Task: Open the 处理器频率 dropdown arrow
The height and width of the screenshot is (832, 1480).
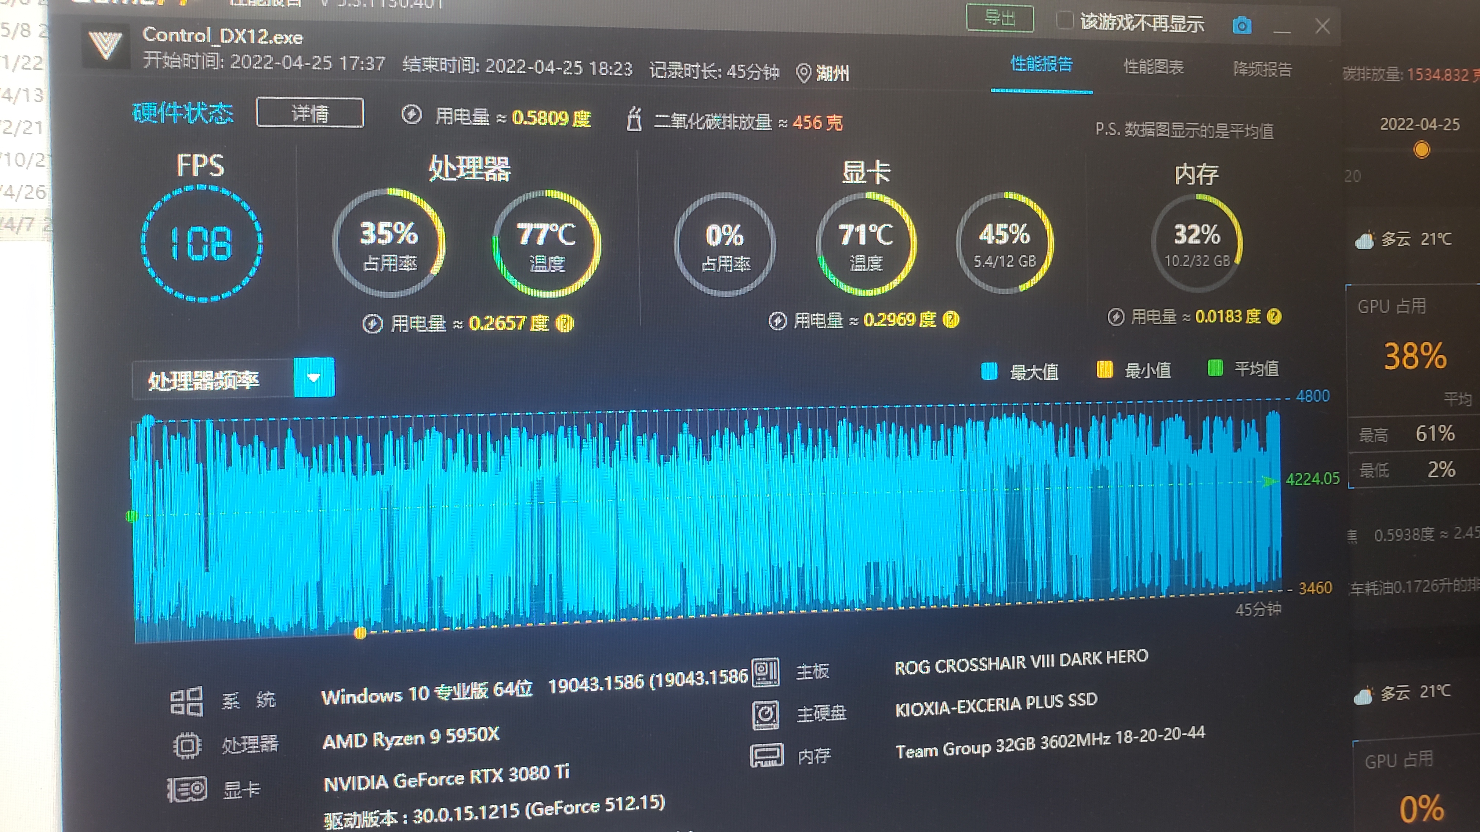Action: (x=314, y=377)
